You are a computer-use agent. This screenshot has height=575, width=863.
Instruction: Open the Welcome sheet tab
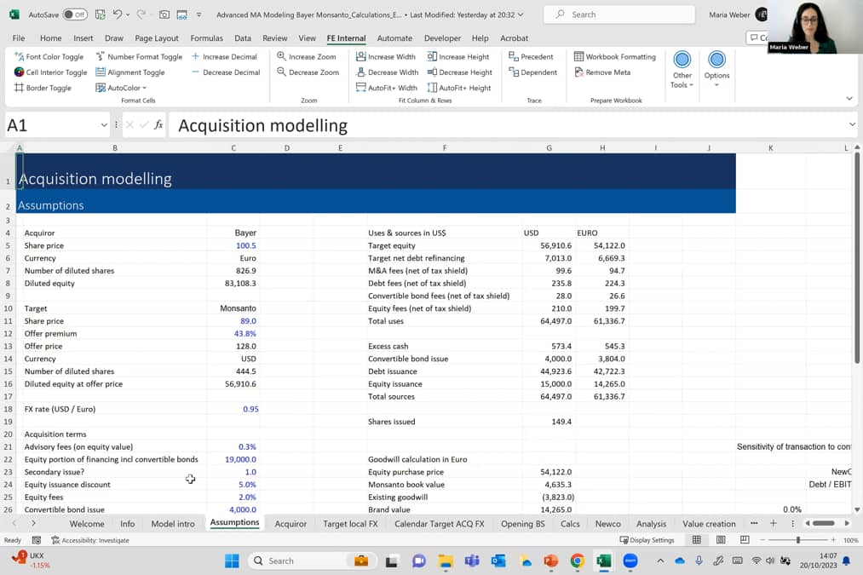tap(87, 524)
